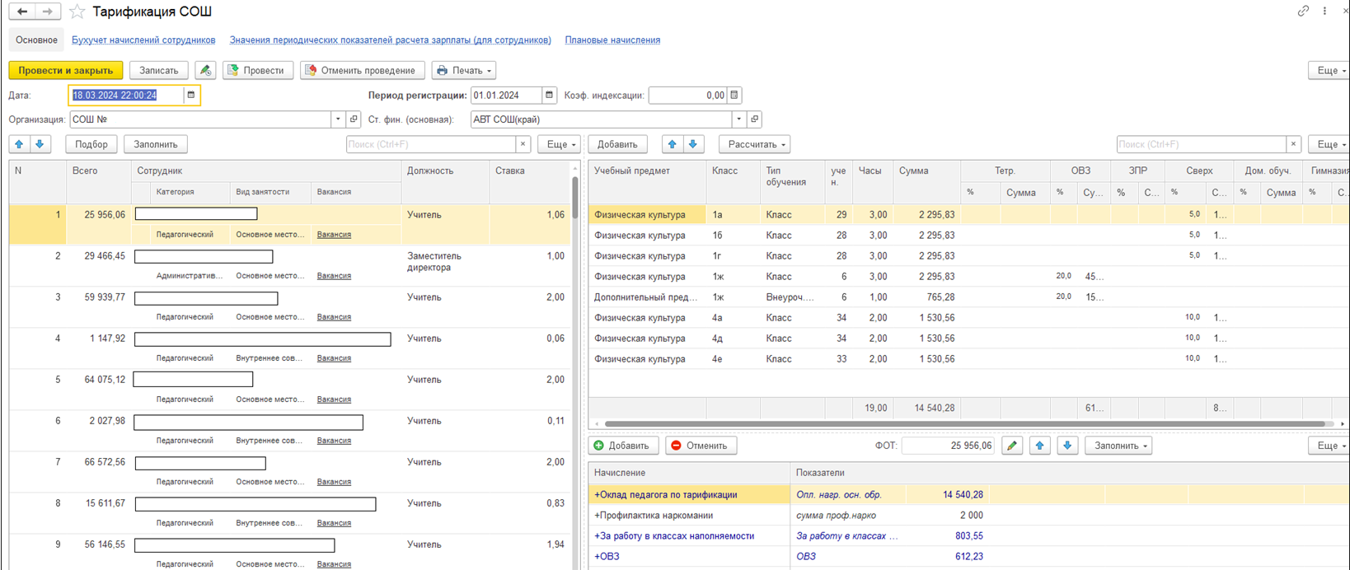Open calendar picker for the Дата field
1350x570 pixels.
tap(190, 96)
